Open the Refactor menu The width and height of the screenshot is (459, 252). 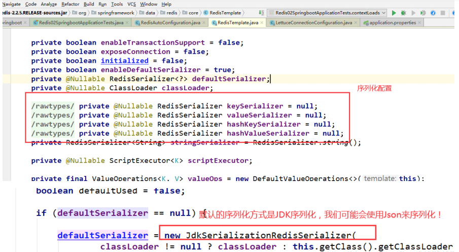(x=70, y=4)
